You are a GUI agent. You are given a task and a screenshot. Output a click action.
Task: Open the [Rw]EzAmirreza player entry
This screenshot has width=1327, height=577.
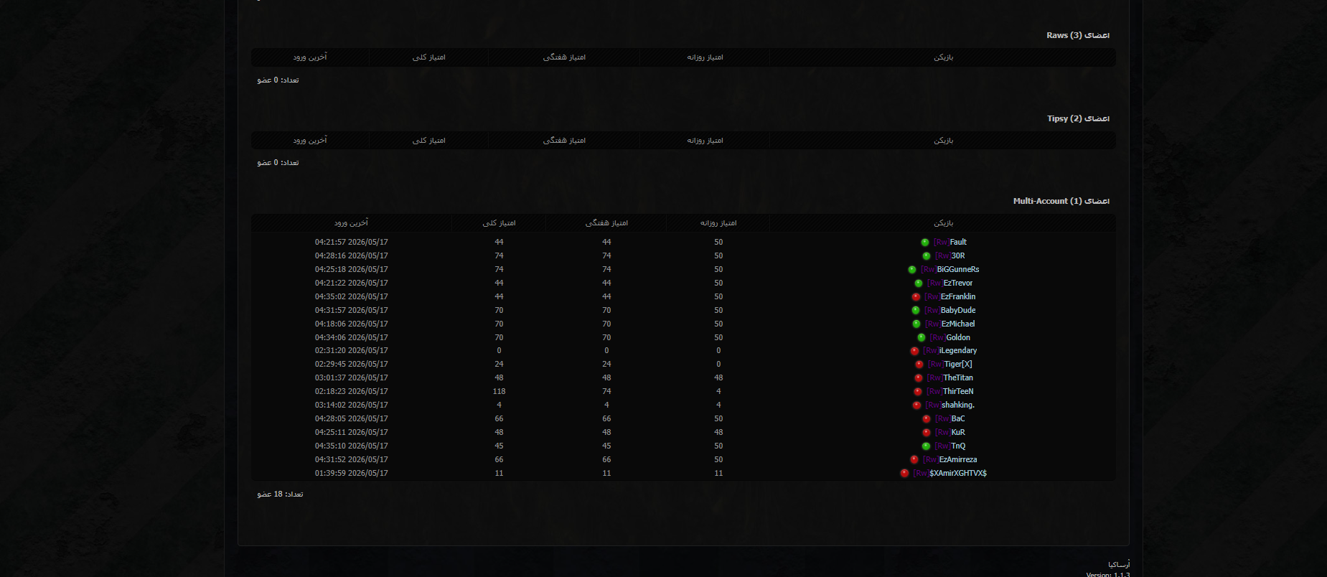[950, 459]
